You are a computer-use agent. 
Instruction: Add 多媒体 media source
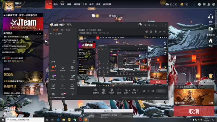pyautogui.click(x=119, y=91)
